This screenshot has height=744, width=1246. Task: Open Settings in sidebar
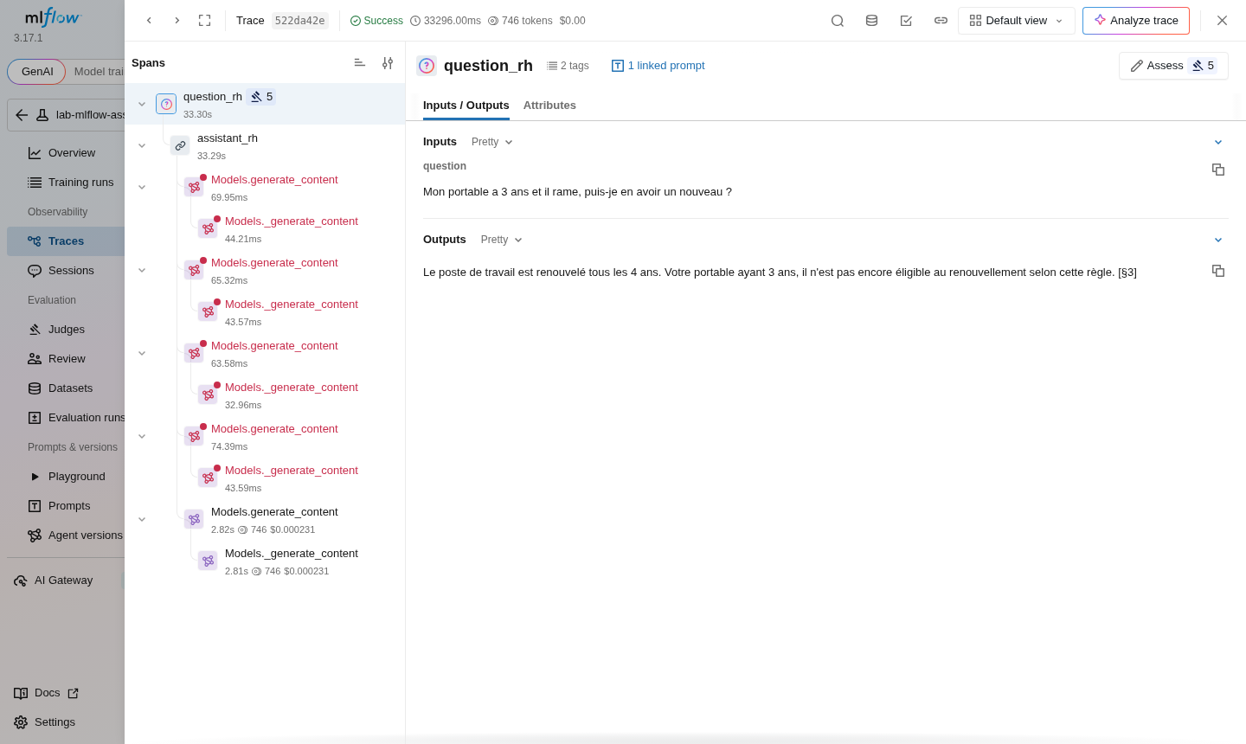click(45, 722)
